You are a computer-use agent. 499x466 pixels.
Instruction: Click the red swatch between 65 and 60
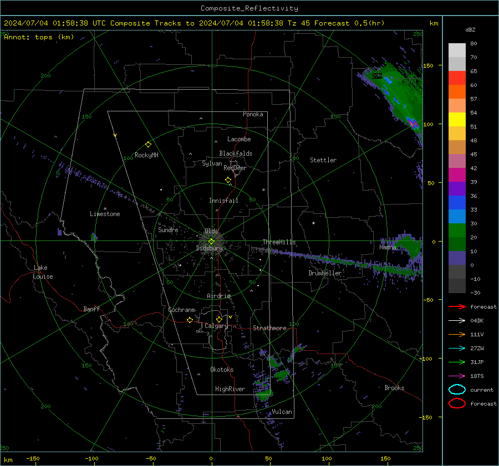tap(457, 78)
